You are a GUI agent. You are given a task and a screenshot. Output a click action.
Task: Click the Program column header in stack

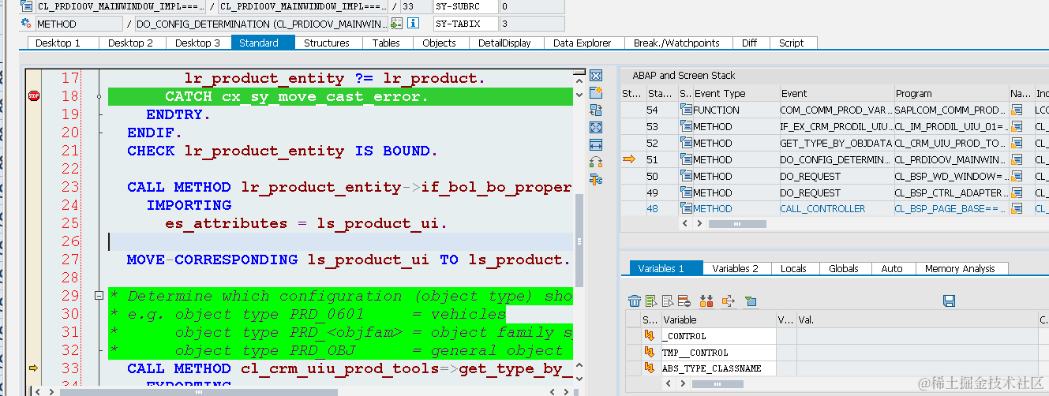950,93
